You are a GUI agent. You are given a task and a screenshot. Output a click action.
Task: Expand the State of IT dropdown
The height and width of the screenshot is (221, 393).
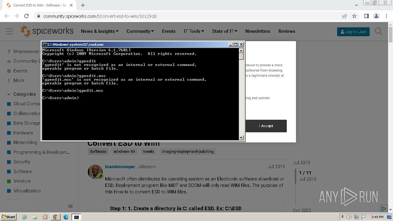[x=224, y=31]
